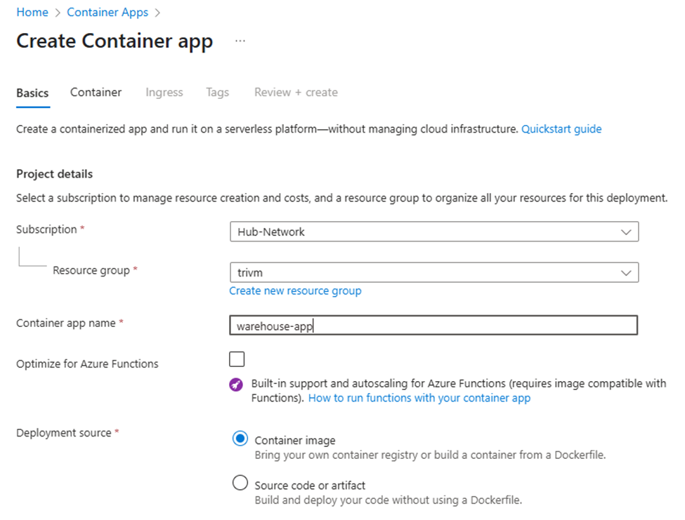Click the 'Select a subscription to manage' paragraph
Viewport: 685px width, 520px height.
pos(342,198)
